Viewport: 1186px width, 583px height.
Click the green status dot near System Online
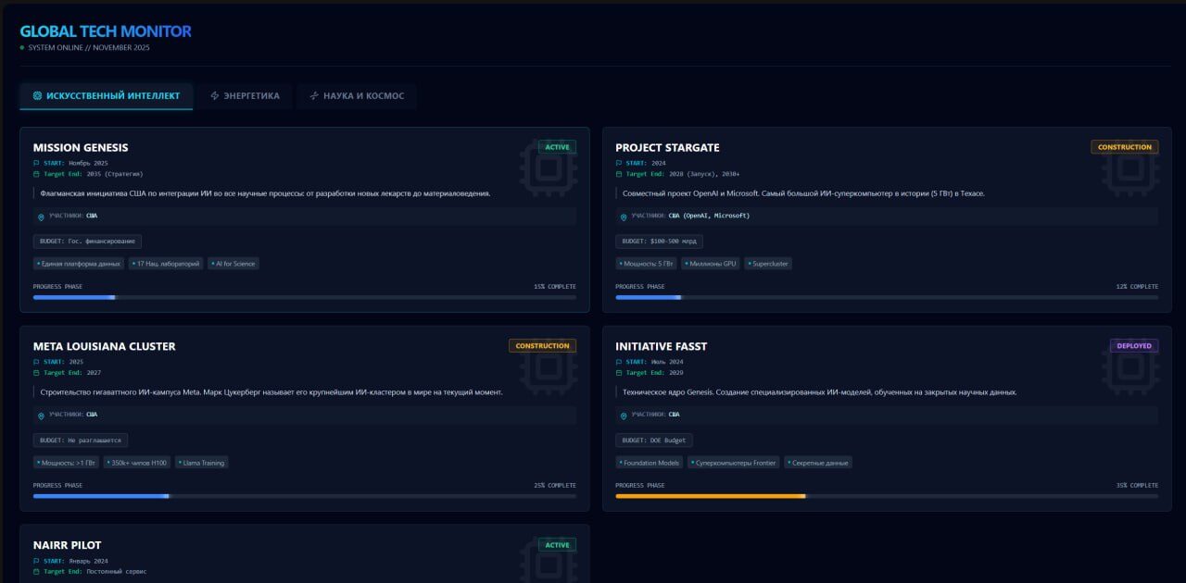point(22,47)
